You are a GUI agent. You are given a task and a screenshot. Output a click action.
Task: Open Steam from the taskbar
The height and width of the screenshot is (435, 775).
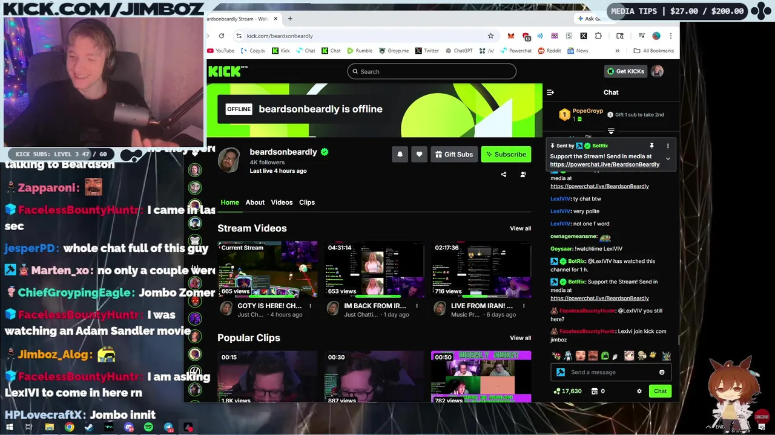click(89, 427)
